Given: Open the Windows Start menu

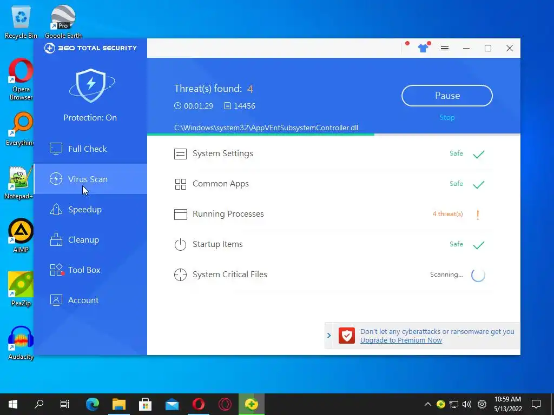Looking at the screenshot, I should tap(13, 404).
